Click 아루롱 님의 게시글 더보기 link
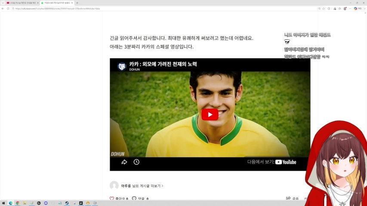 coord(142,186)
